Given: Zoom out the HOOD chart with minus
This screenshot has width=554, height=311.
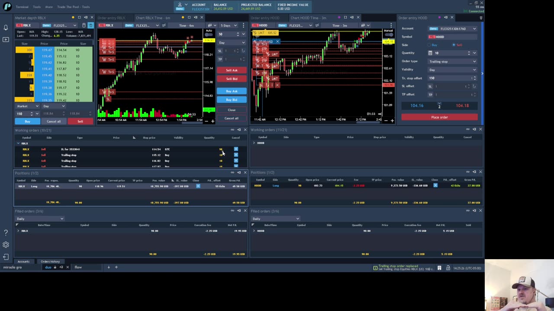Looking at the screenshot, I should (386, 121).
